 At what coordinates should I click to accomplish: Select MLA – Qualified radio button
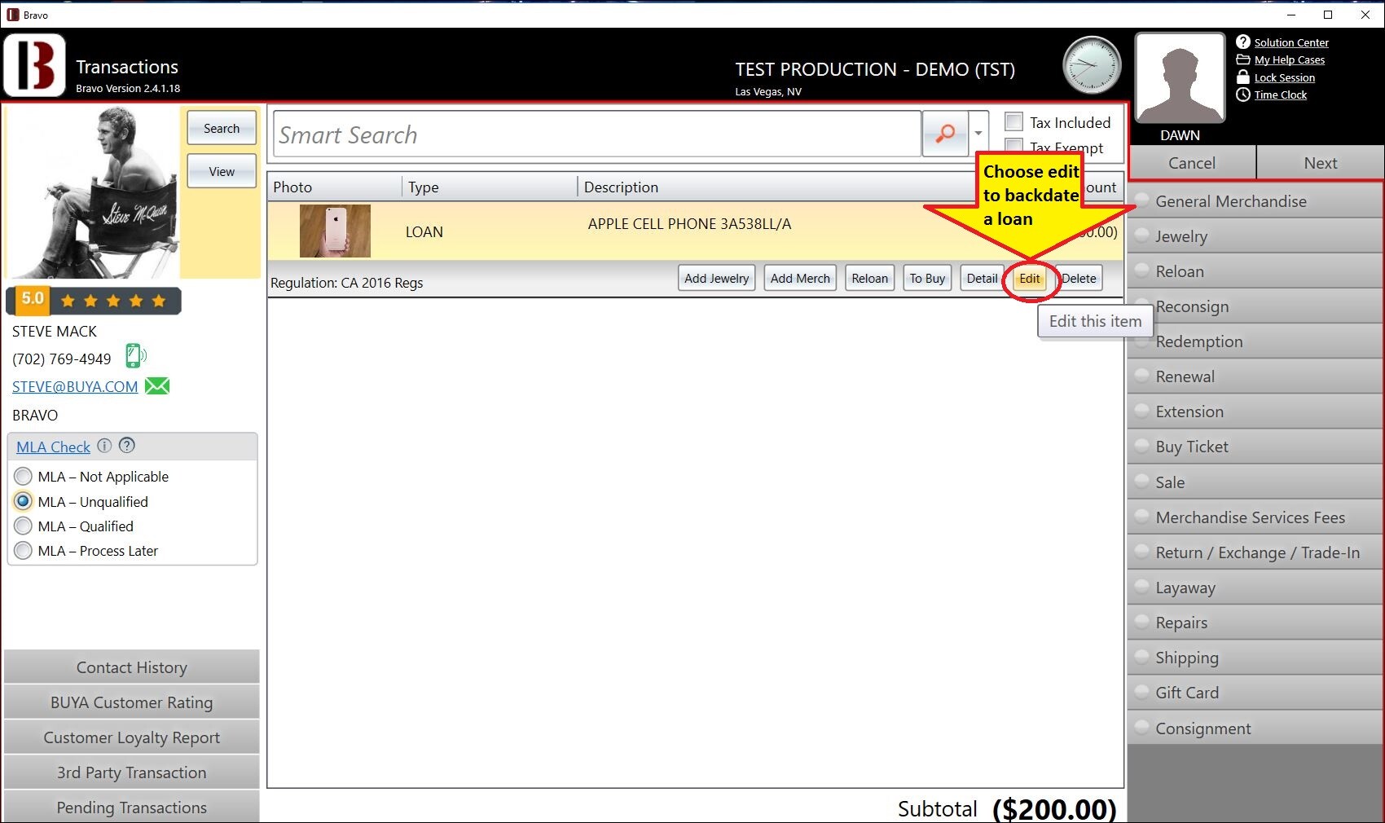(x=23, y=526)
